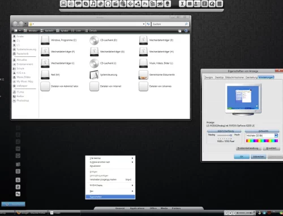Click the taskbar media volume slider

tap(245, 213)
